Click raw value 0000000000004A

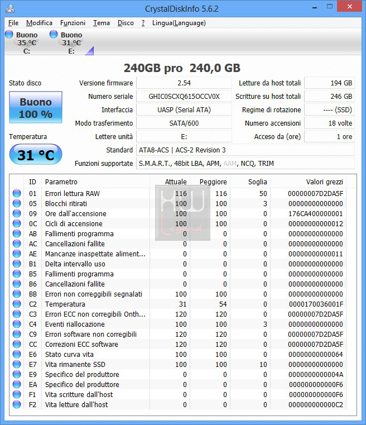pos(316,374)
